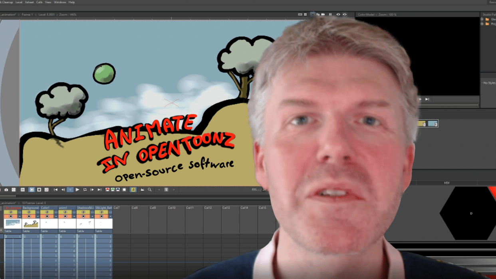Click the compare-to-snapshot icon in viewer bar
Viewport: 496px width, 279px height.
pos(14,190)
